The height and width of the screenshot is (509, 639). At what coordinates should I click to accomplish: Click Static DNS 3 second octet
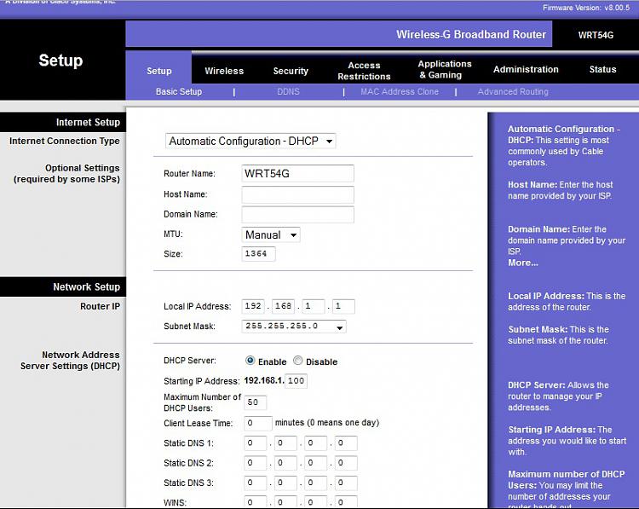285,483
